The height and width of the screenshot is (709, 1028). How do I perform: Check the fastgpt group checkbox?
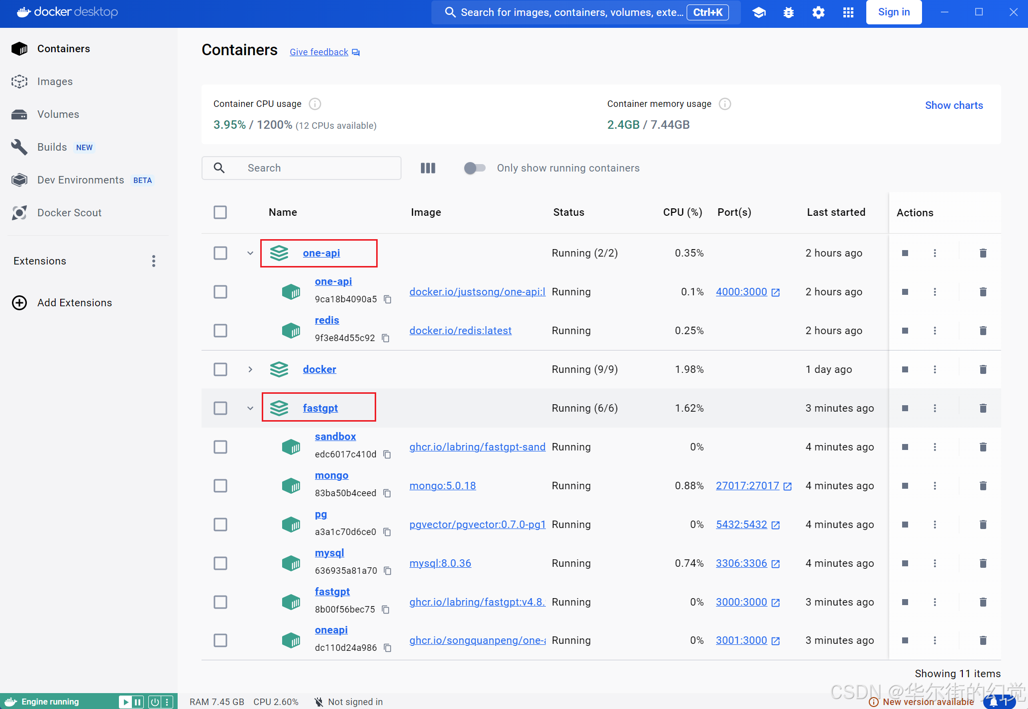point(220,408)
